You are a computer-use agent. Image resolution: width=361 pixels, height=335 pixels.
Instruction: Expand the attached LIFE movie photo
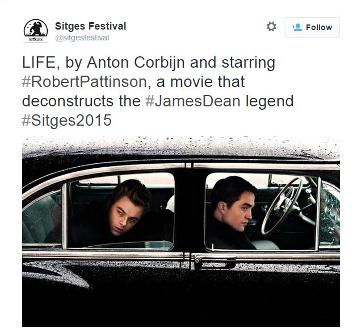[x=181, y=231]
